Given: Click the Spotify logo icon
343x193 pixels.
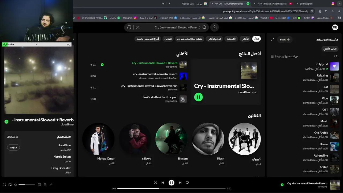Looking at the screenshot, I should tap(335, 27).
